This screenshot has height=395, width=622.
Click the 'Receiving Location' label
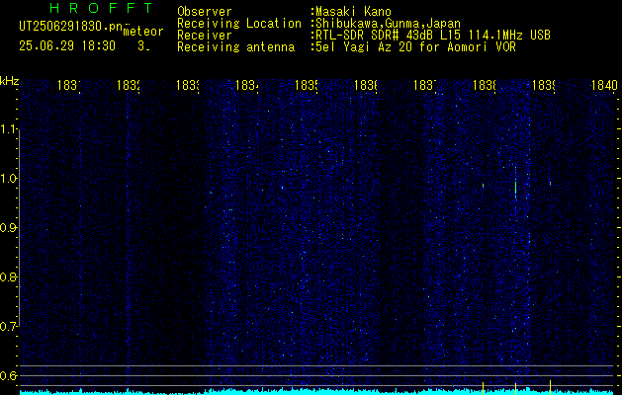coord(239,24)
